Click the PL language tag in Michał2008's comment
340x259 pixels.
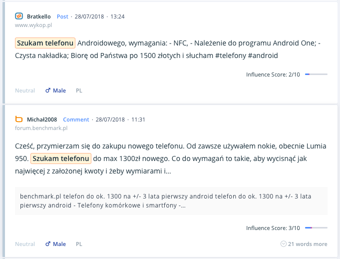point(79,244)
